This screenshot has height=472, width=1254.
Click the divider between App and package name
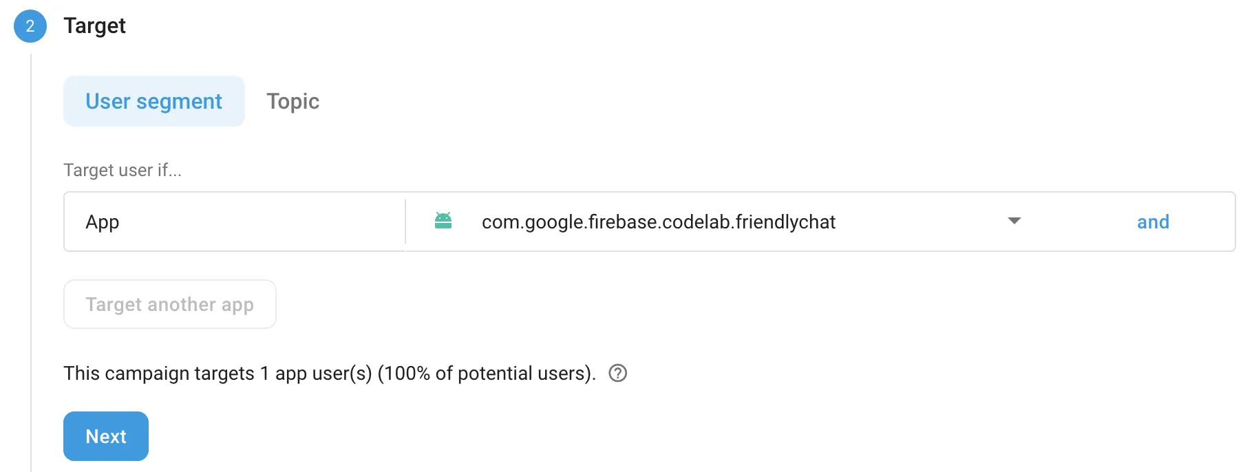point(405,222)
